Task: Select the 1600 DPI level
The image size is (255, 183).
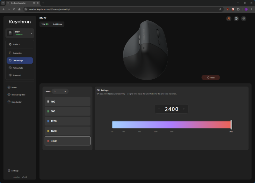Action: (x=68, y=131)
